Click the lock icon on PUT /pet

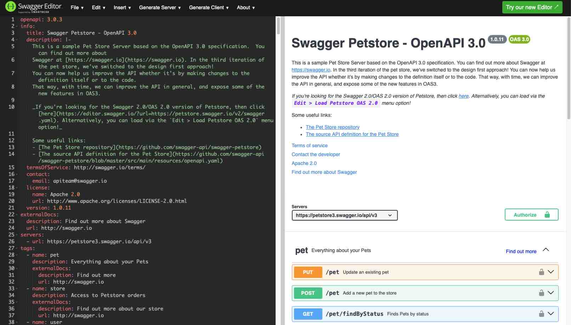pyautogui.click(x=541, y=272)
